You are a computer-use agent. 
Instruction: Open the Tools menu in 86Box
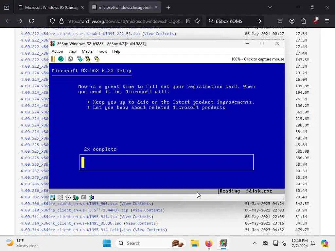(x=102, y=51)
